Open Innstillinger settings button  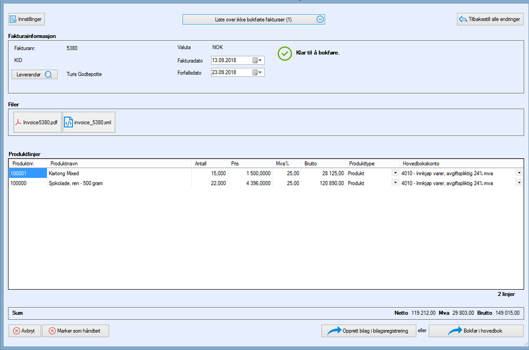coord(26,19)
